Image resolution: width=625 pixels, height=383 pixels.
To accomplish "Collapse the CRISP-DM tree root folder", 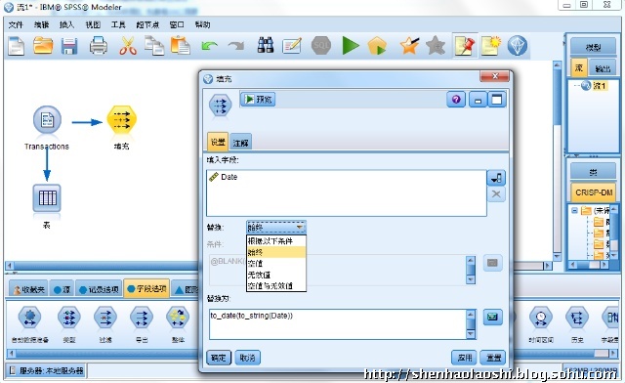I will click(x=575, y=211).
